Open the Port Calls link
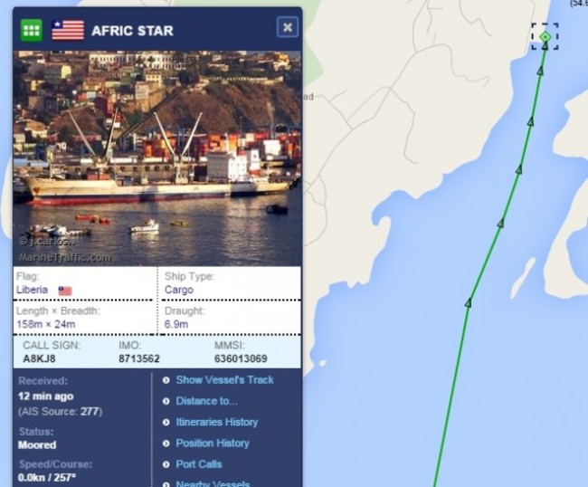Image resolution: width=588 pixels, height=487 pixels. [x=199, y=464]
